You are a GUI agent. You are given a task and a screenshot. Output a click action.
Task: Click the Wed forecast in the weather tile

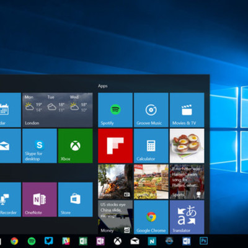(x=78, y=104)
